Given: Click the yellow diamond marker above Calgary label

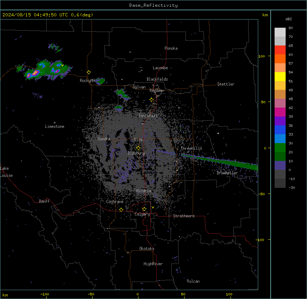Looking at the screenshot, I should (x=144, y=209).
